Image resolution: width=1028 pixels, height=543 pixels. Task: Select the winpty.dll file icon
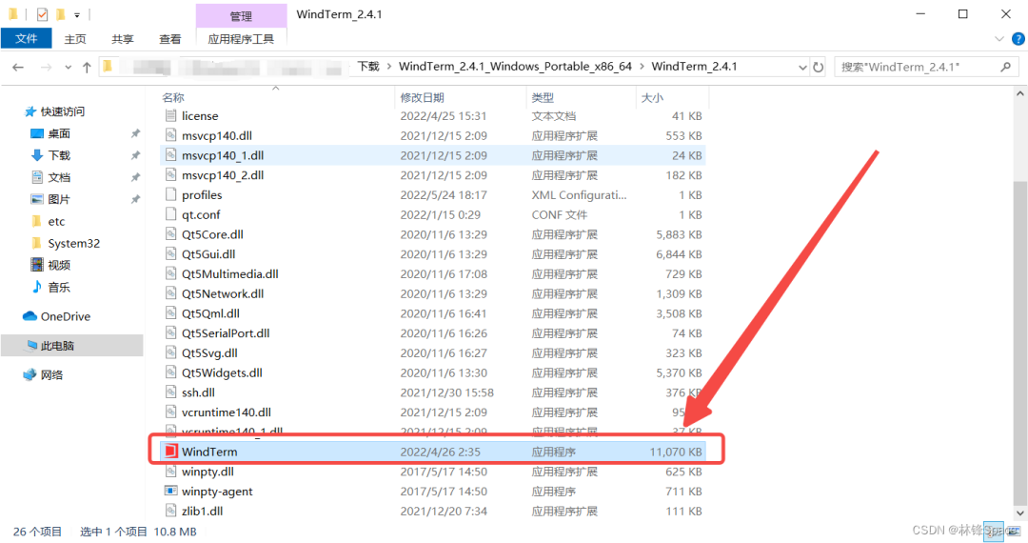click(170, 472)
